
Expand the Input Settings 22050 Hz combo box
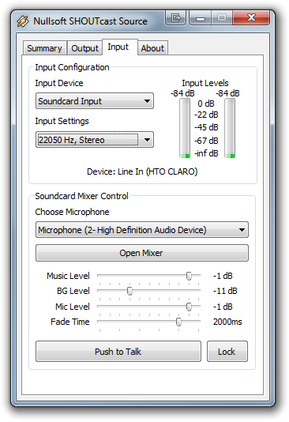coord(95,140)
